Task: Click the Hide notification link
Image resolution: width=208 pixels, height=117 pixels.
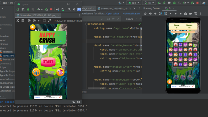Action: (x=131, y=14)
